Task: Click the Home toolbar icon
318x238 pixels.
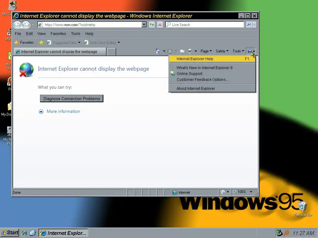Action: pyautogui.click(x=158, y=51)
